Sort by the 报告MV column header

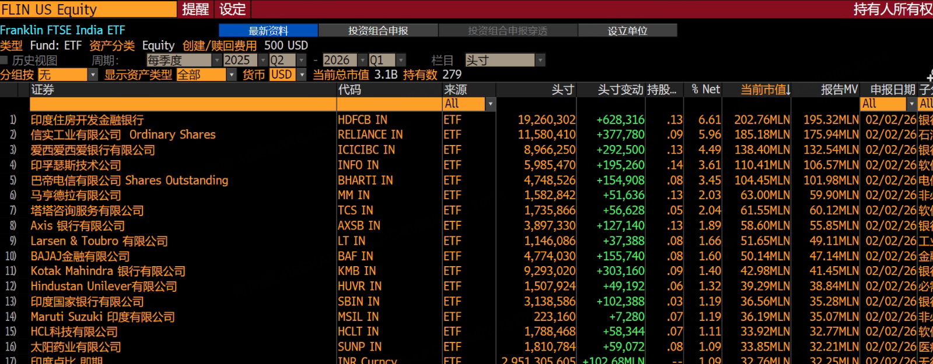click(840, 90)
